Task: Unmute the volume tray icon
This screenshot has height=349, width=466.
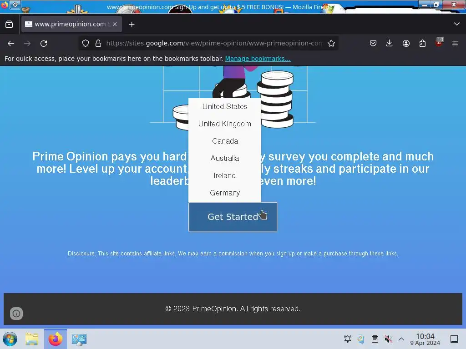Action: click(x=388, y=339)
